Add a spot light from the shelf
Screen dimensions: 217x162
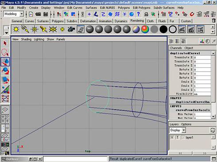pyautogui.click(x=43, y=29)
